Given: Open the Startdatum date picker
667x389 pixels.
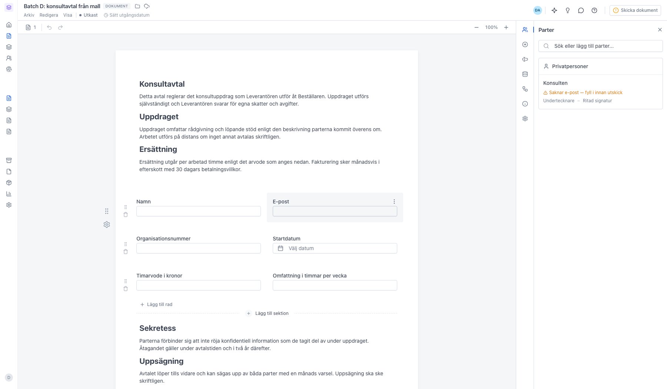Looking at the screenshot, I should tap(335, 248).
